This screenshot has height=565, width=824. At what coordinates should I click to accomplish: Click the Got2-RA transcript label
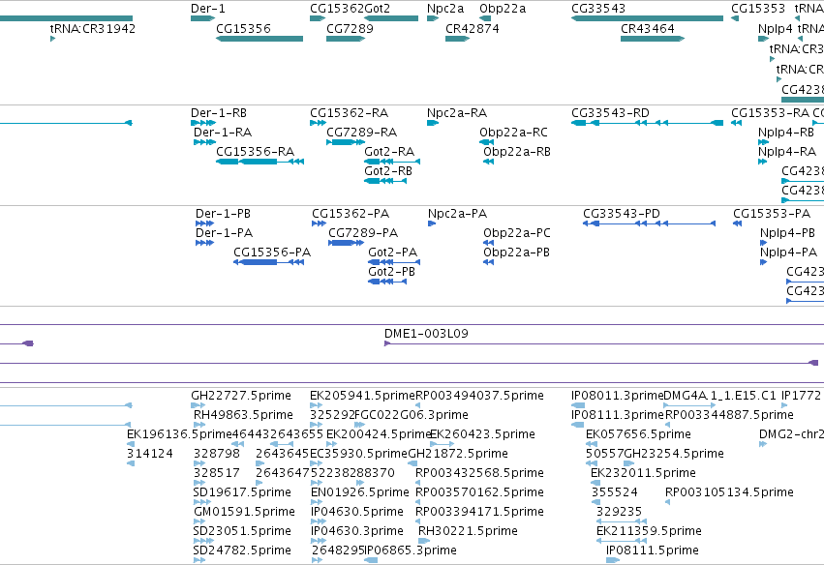389,152
